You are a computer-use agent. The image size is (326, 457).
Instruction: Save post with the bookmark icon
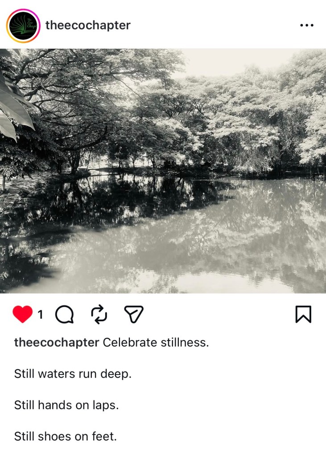[303, 315]
